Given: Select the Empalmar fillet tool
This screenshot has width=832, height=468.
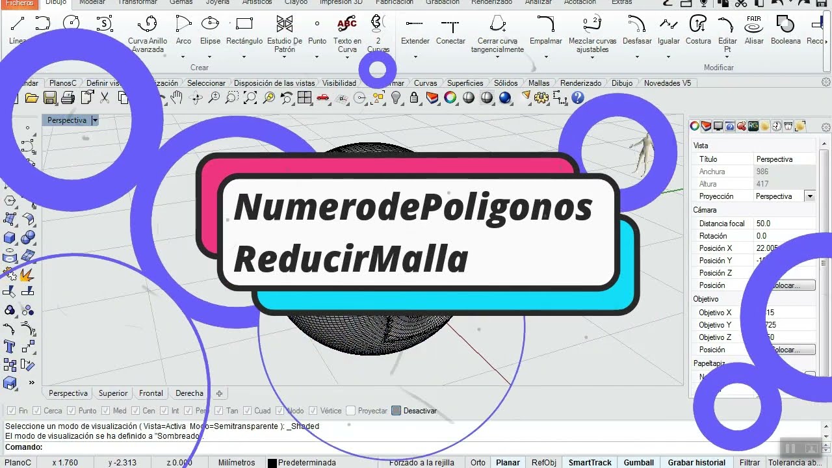Looking at the screenshot, I should [546, 30].
